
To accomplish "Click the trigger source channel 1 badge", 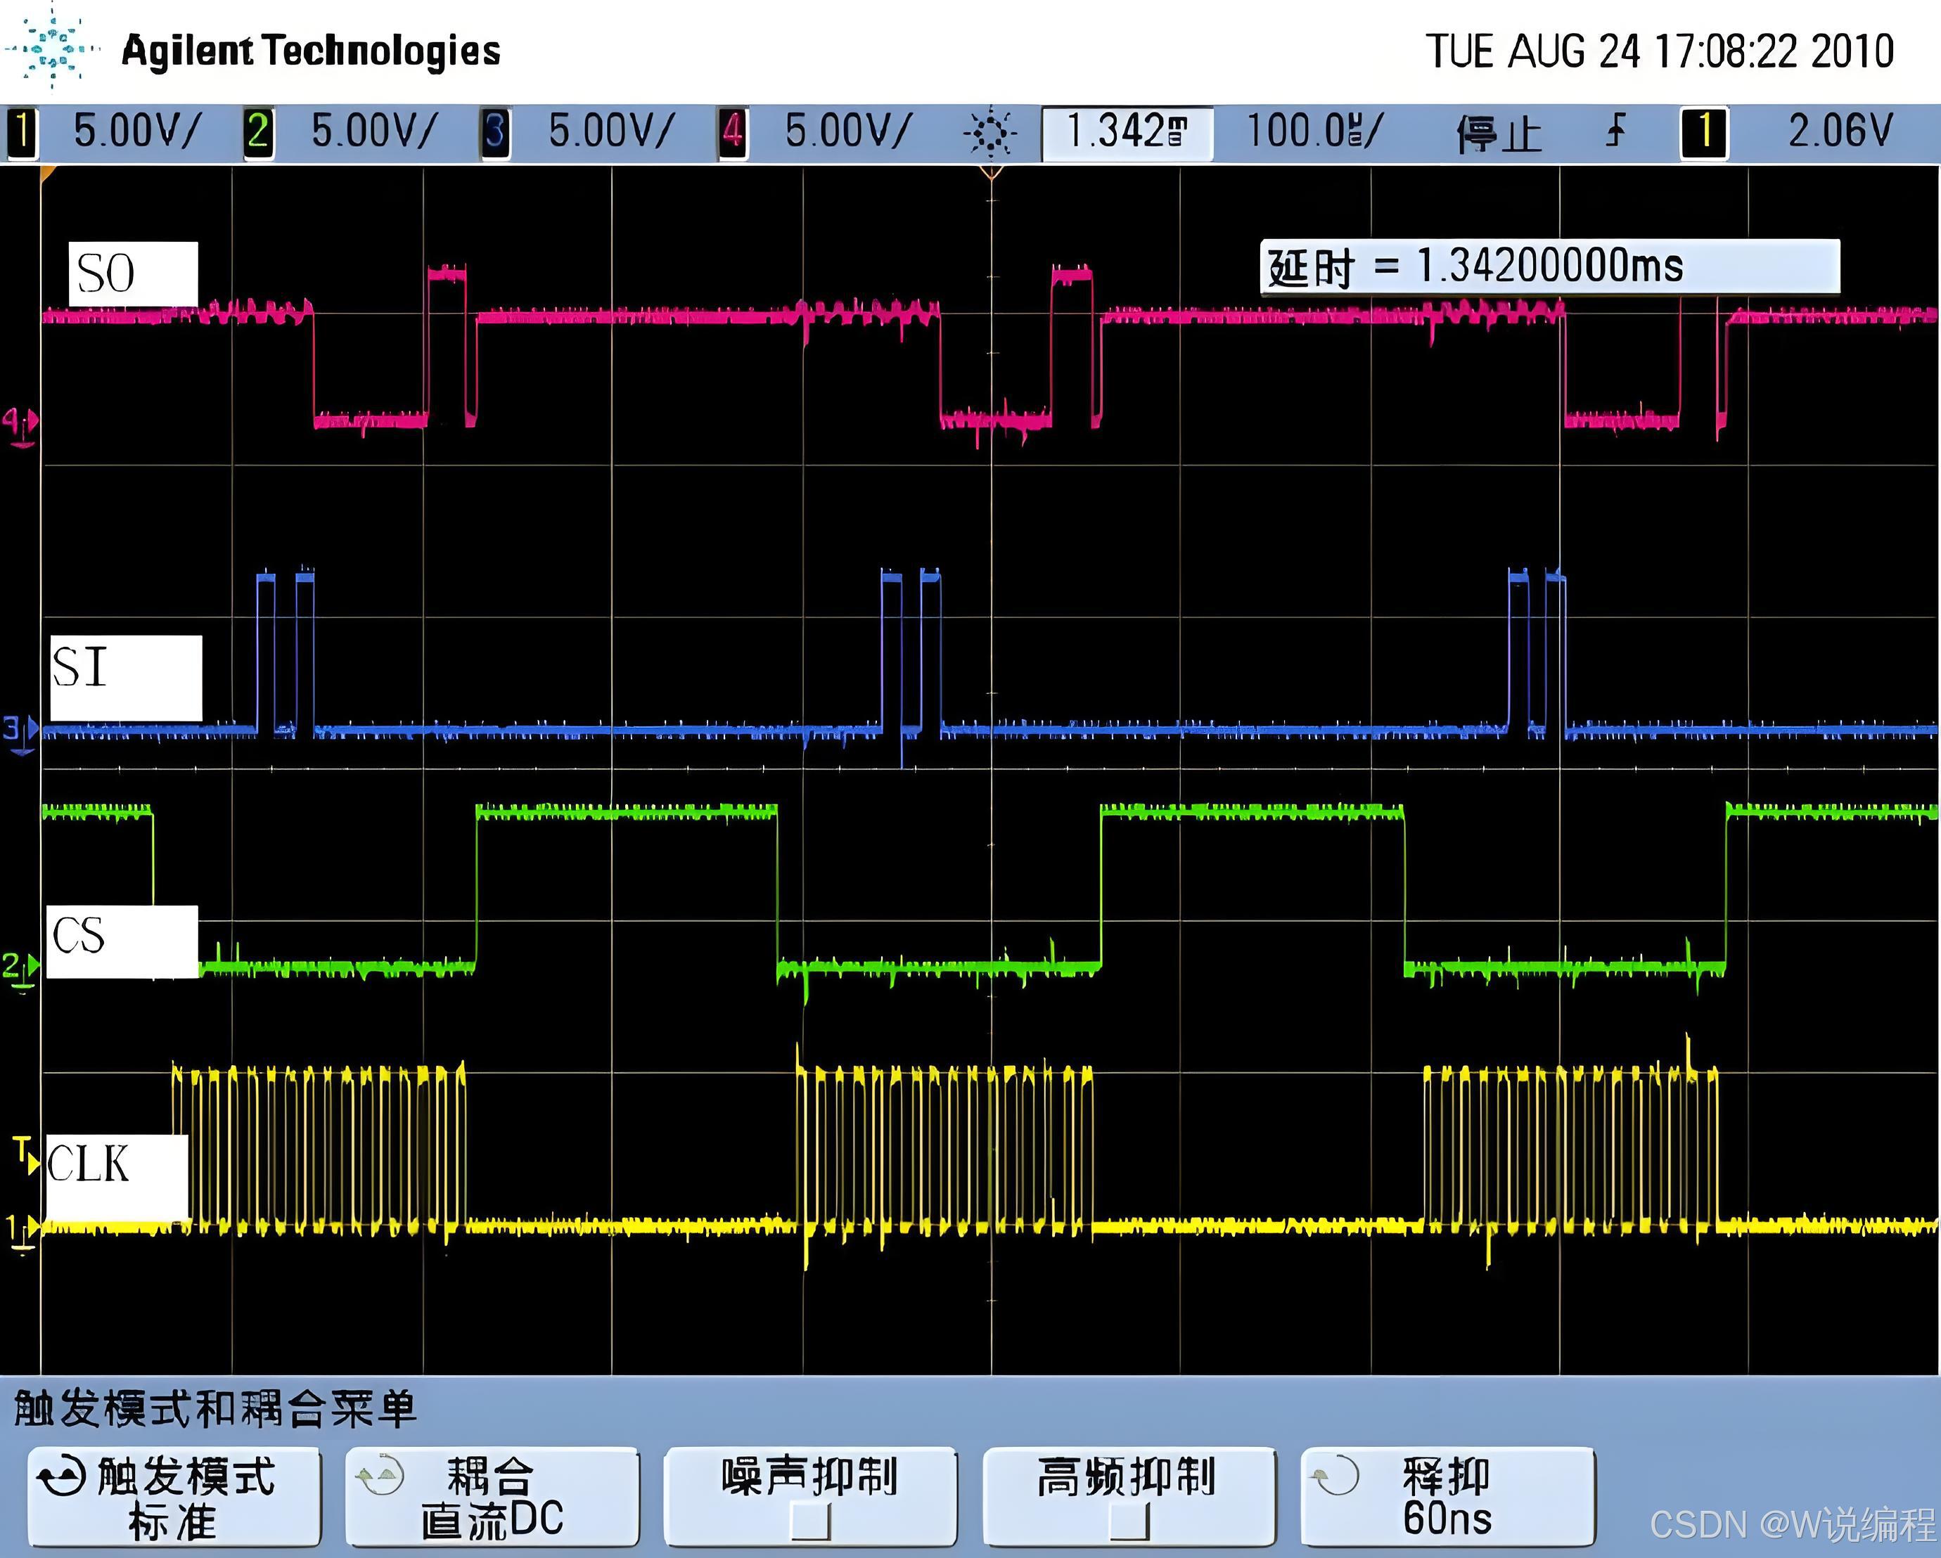I will pos(1703,133).
